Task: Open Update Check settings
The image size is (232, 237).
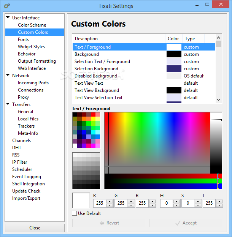Action: 26,191
